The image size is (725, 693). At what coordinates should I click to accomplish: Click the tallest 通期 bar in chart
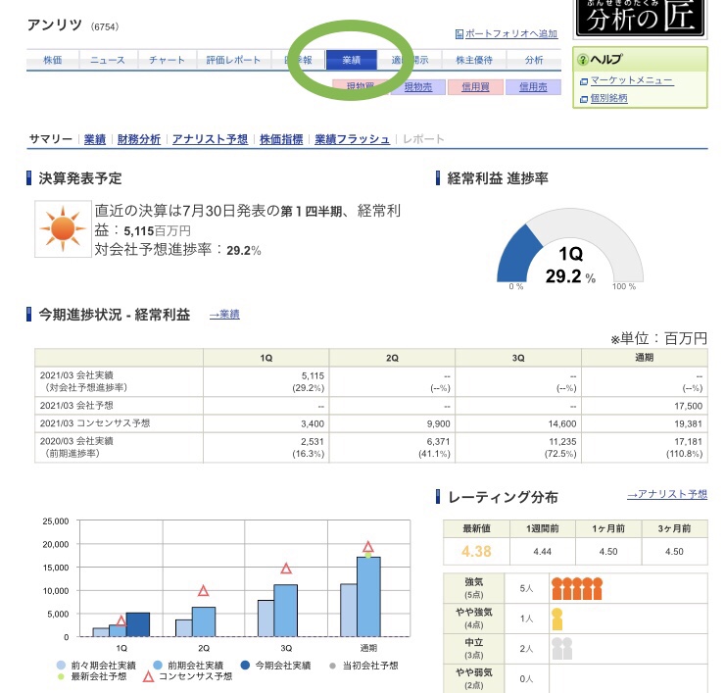point(368,597)
